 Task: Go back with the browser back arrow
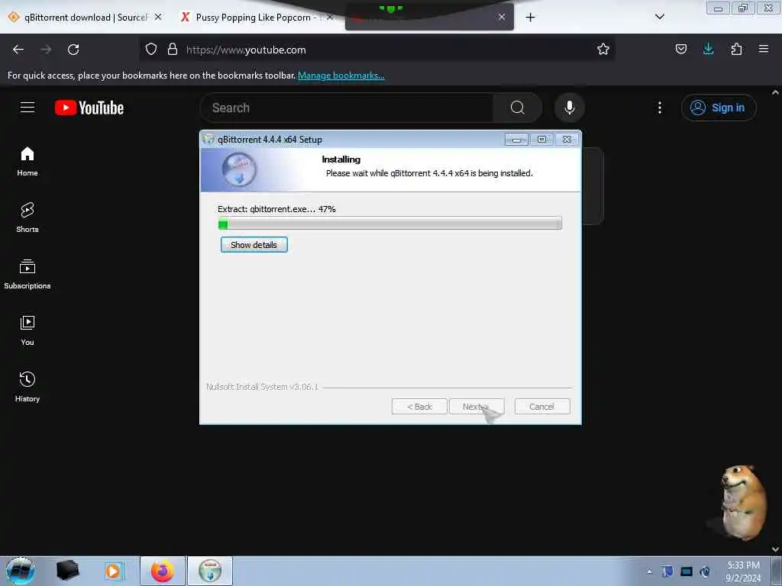click(x=18, y=50)
